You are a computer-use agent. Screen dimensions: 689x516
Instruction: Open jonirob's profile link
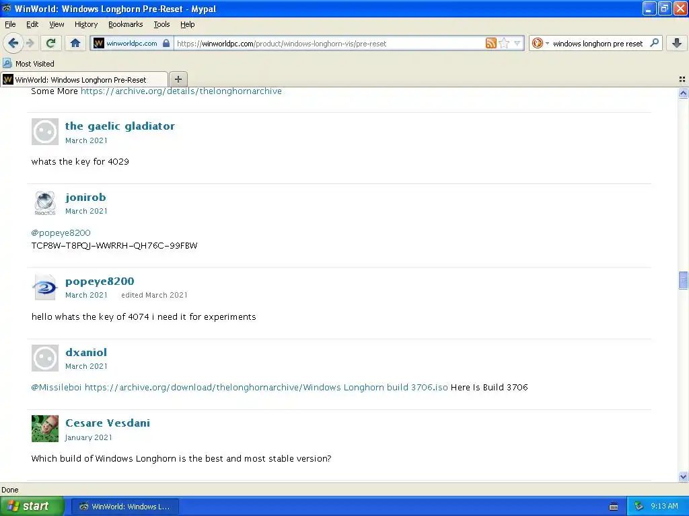pos(85,198)
